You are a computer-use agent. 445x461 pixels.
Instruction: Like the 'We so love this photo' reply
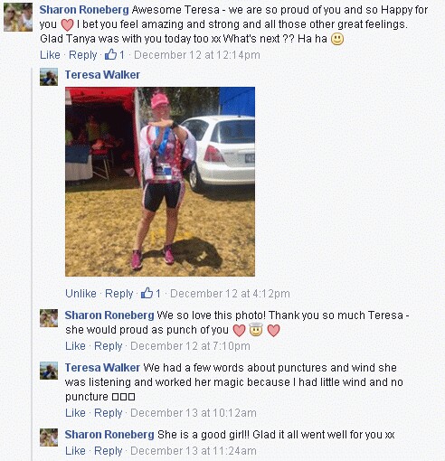(x=75, y=346)
